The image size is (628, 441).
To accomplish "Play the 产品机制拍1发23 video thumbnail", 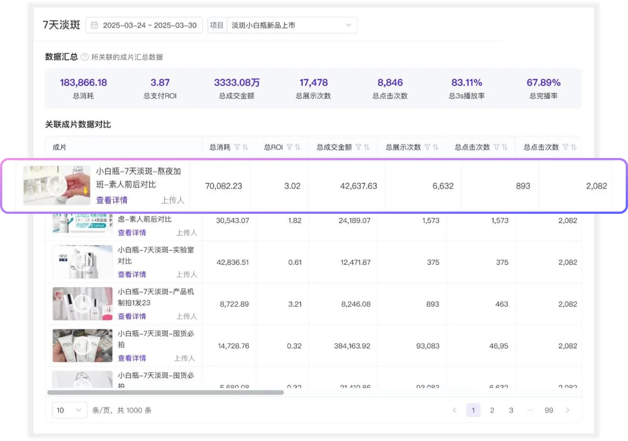I will pos(82,304).
